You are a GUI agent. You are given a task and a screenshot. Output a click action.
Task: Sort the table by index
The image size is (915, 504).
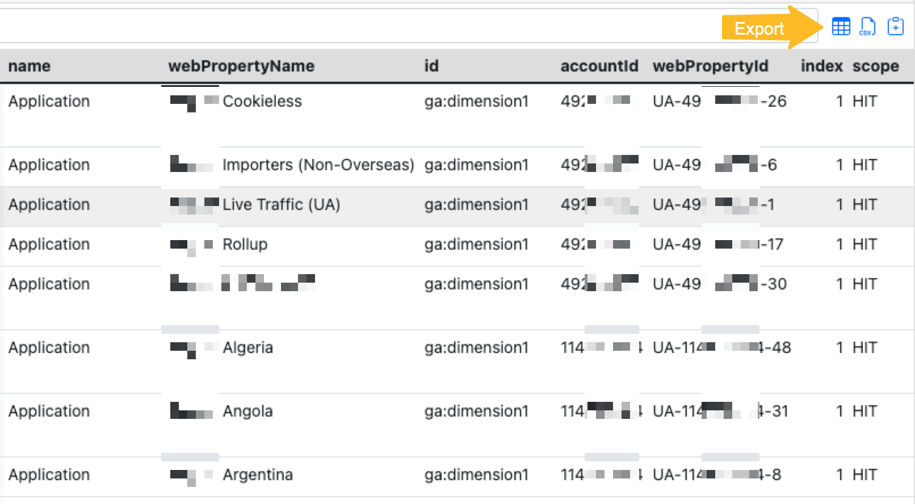[821, 66]
